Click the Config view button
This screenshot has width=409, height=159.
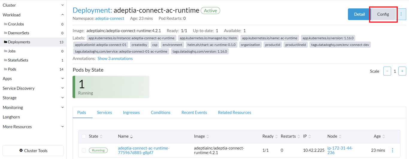coord(383,14)
